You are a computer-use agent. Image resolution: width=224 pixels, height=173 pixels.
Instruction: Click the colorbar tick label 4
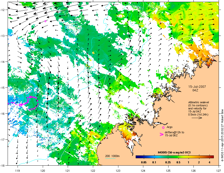(209, 162)
